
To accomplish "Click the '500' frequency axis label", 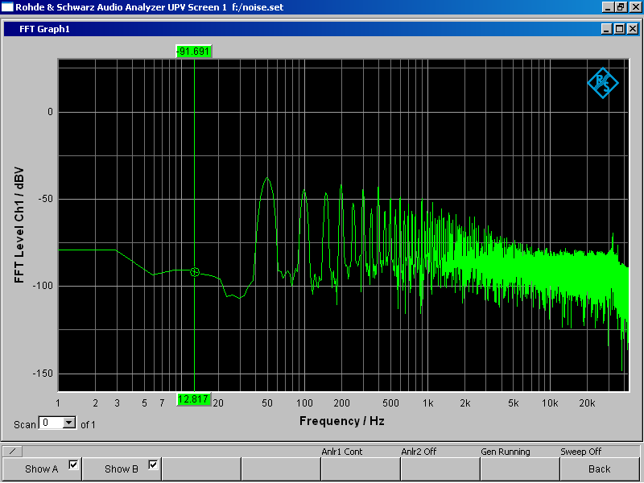I will tap(390, 403).
